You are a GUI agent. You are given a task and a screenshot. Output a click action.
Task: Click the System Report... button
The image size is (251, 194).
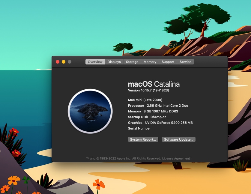click(x=143, y=139)
